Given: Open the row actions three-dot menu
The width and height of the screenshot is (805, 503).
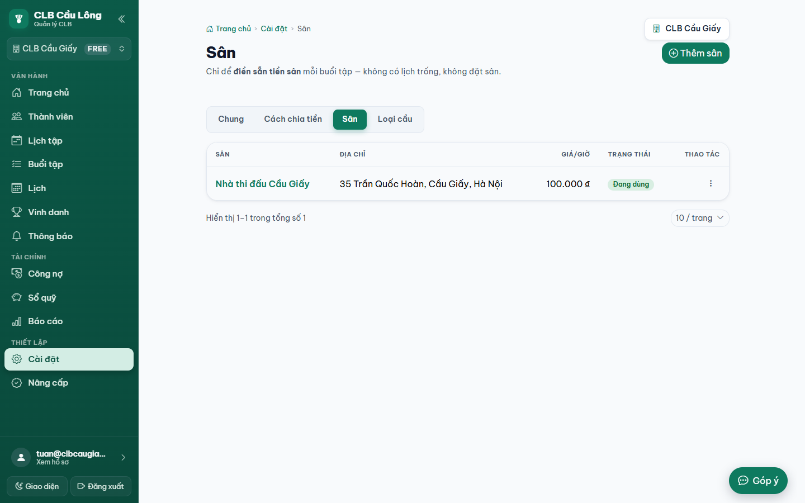Looking at the screenshot, I should [x=711, y=184].
